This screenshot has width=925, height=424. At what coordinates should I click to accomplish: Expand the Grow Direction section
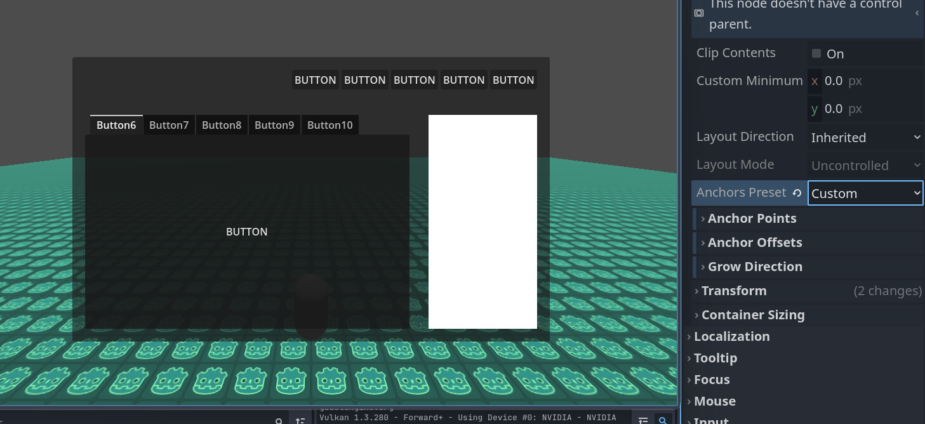point(754,267)
